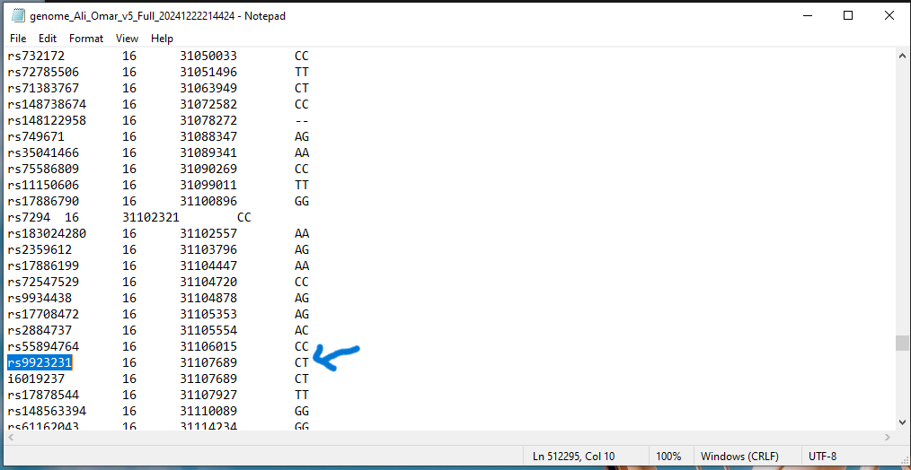Click the UTF-8 encoding status field
911x470 pixels.
(823, 456)
